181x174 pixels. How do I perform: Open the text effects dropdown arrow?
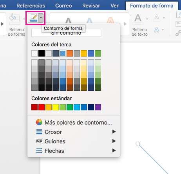click(163, 30)
